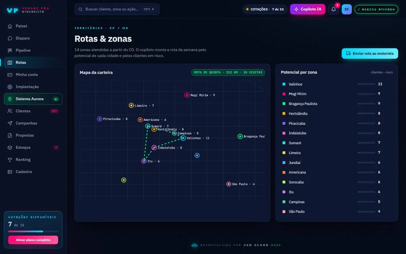This screenshot has height=254, width=406.
Task: Click the Sistema Aurora plug icon
Action: pos(10,99)
